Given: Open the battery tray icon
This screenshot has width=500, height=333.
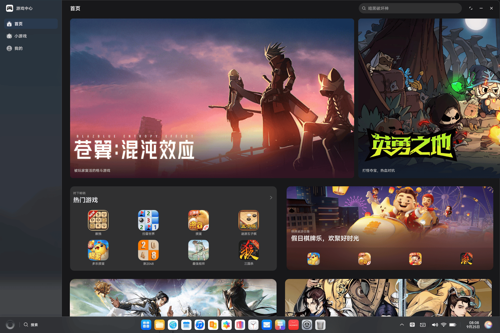Looking at the screenshot, I should tap(453, 325).
